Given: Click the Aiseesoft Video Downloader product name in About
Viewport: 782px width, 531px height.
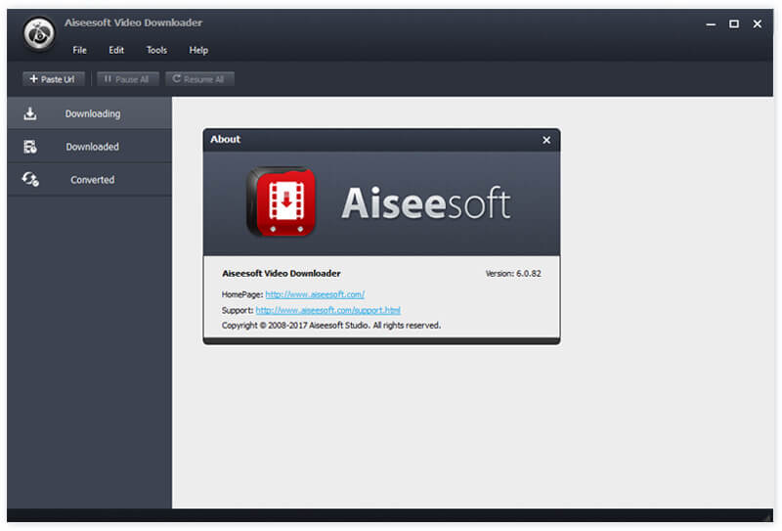Looking at the screenshot, I should (x=282, y=274).
